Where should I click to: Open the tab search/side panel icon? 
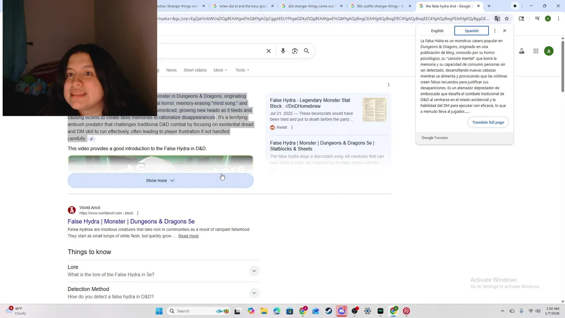[521, 19]
